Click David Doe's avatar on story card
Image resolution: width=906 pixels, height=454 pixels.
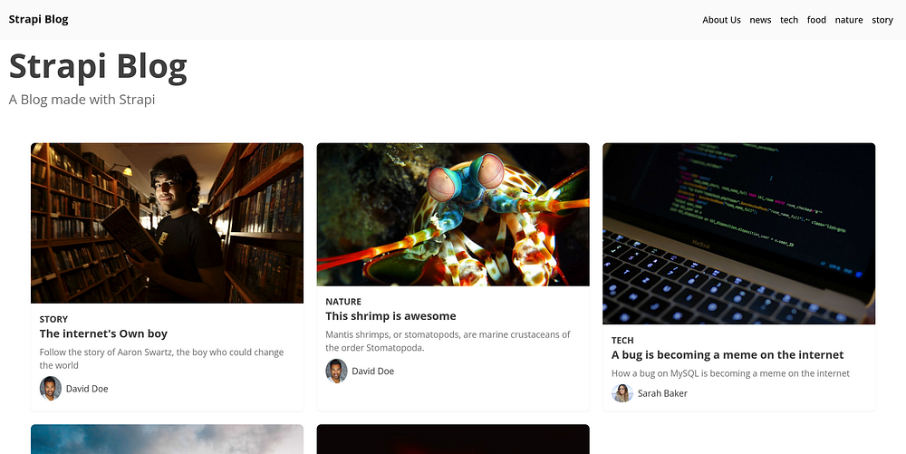[50, 389]
